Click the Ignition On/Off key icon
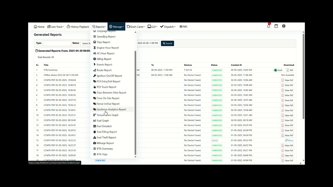Viewport: 333px width, 187px height. tap(95, 76)
